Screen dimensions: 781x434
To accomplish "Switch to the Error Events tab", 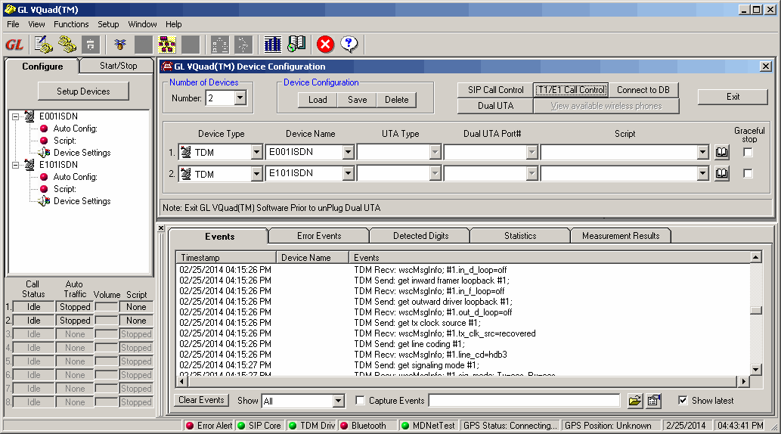I will pos(319,236).
